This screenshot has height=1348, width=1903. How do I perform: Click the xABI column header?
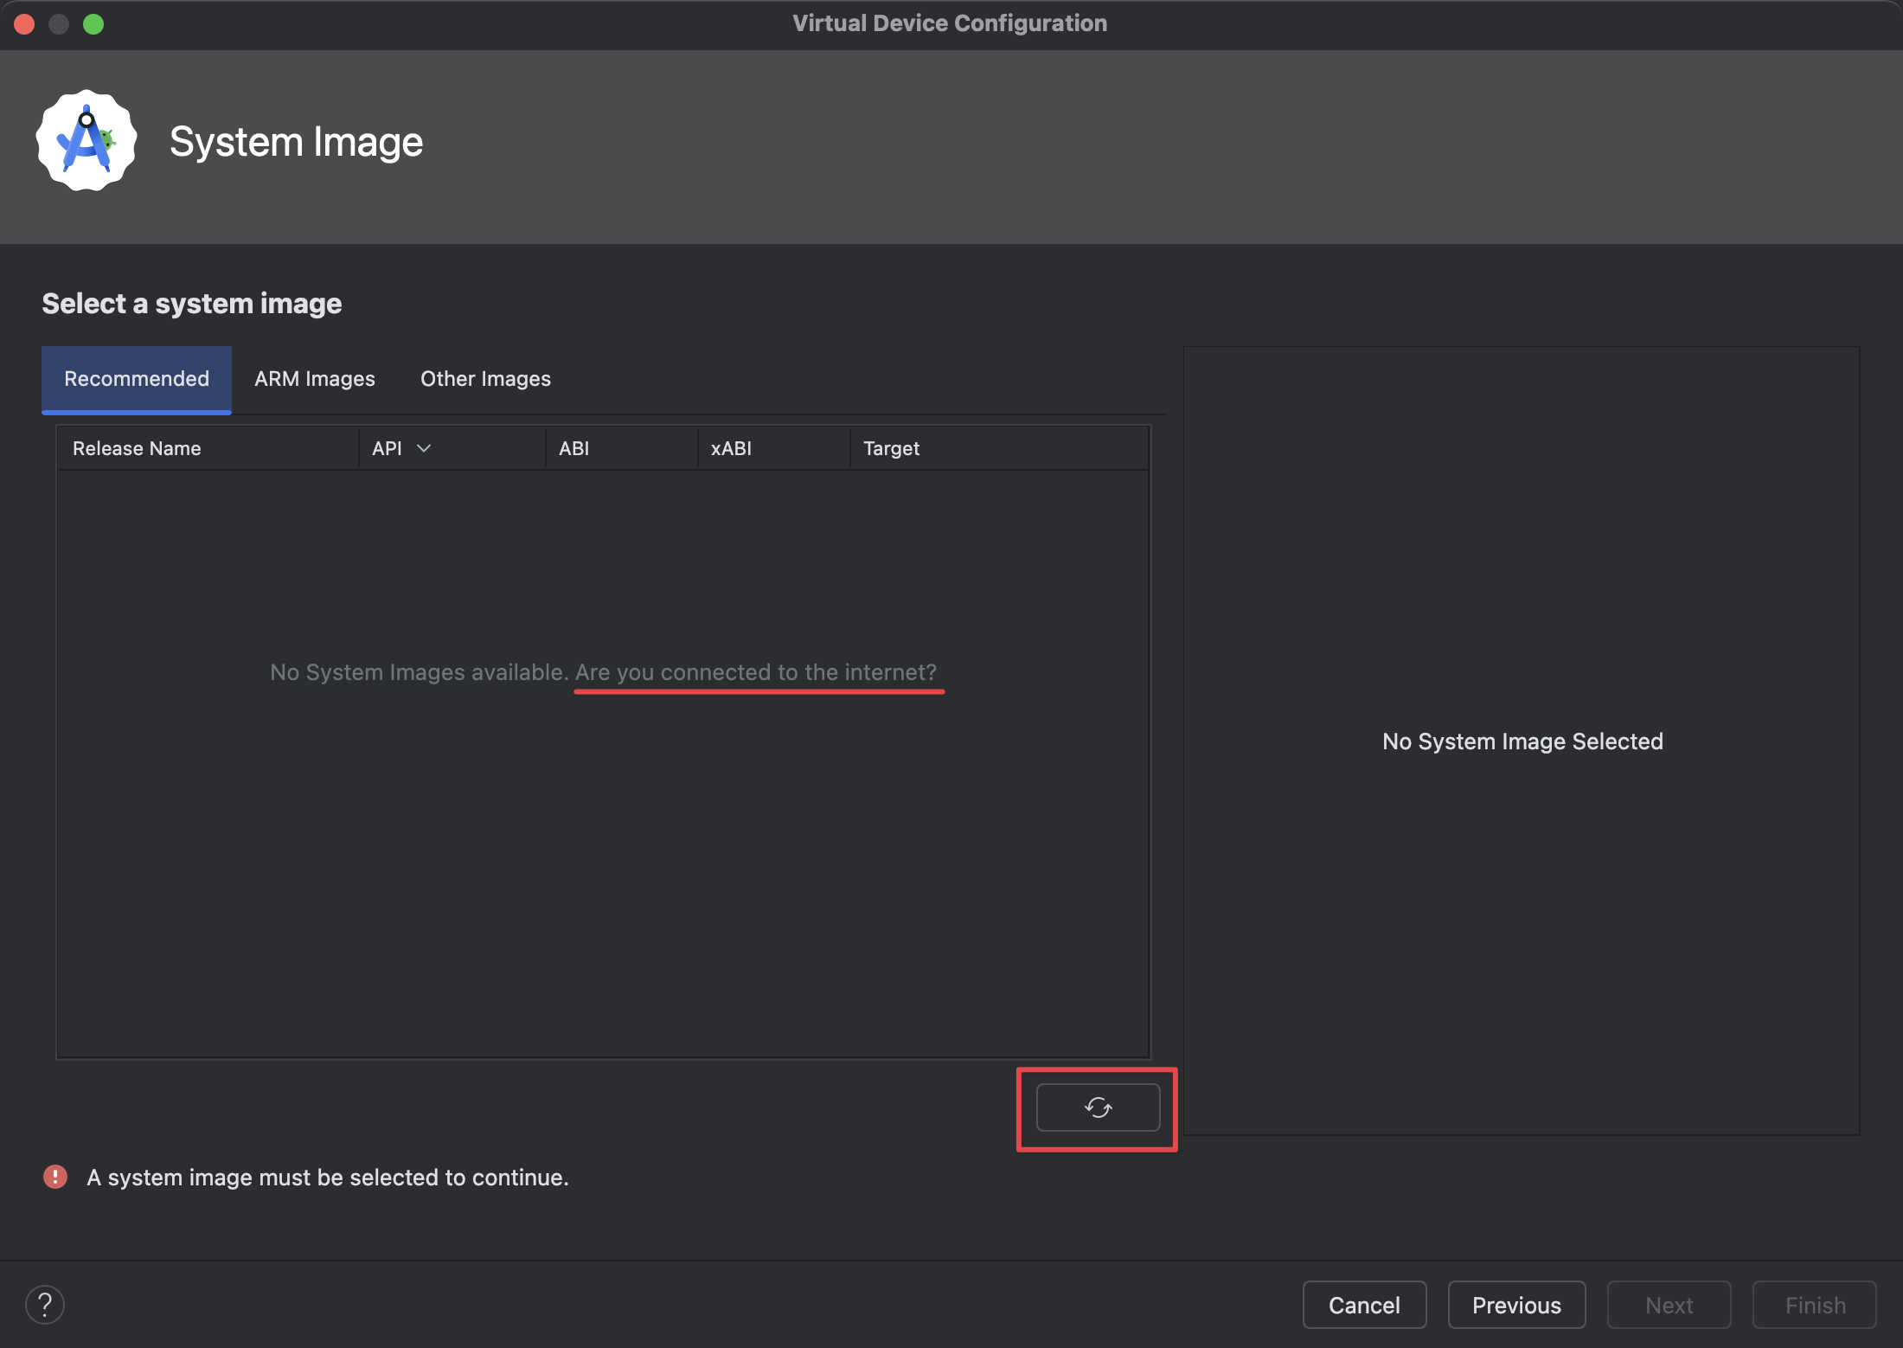coord(731,448)
